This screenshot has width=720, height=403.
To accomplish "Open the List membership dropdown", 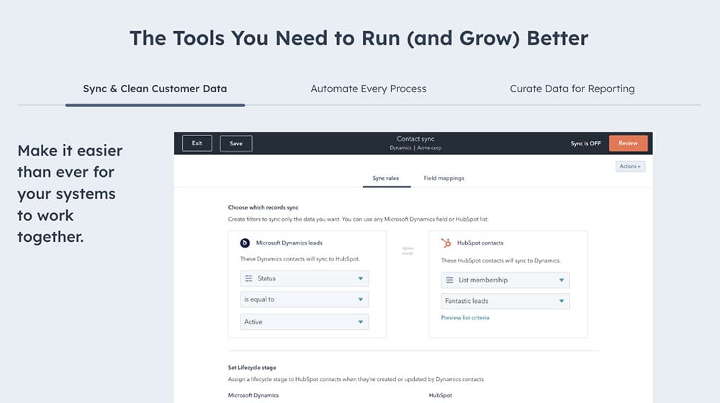I will (x=505, y=280).
